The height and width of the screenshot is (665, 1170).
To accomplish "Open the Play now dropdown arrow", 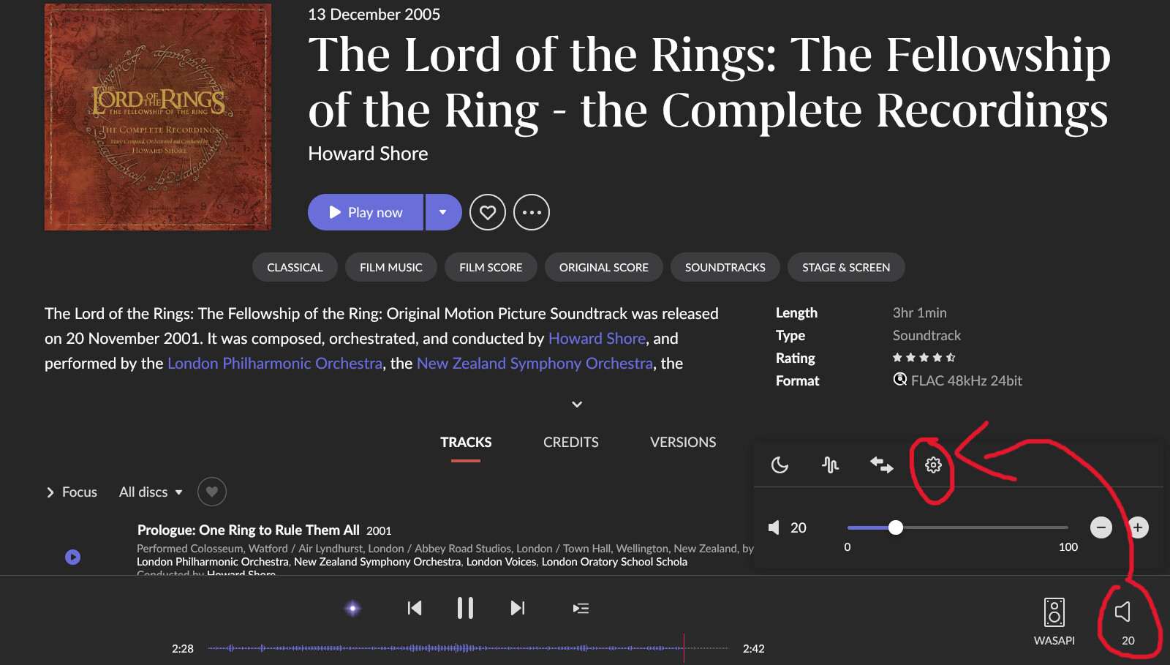I will pyautogui.click(x=443, y=212).
